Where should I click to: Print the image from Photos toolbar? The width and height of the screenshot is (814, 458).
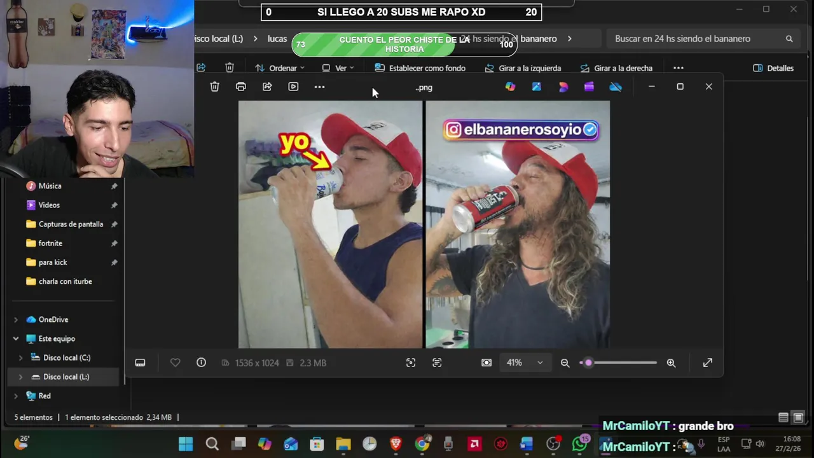coord(240,87)
